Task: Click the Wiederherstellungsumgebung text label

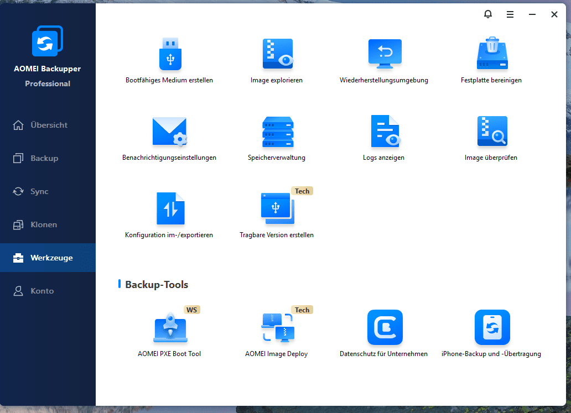Action: [384, 80]
